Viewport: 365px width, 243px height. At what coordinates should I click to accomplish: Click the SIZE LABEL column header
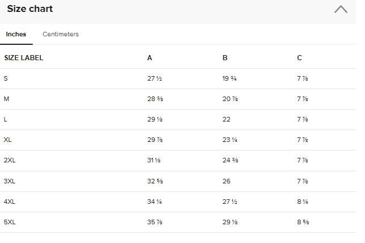[x=24, y=58]
